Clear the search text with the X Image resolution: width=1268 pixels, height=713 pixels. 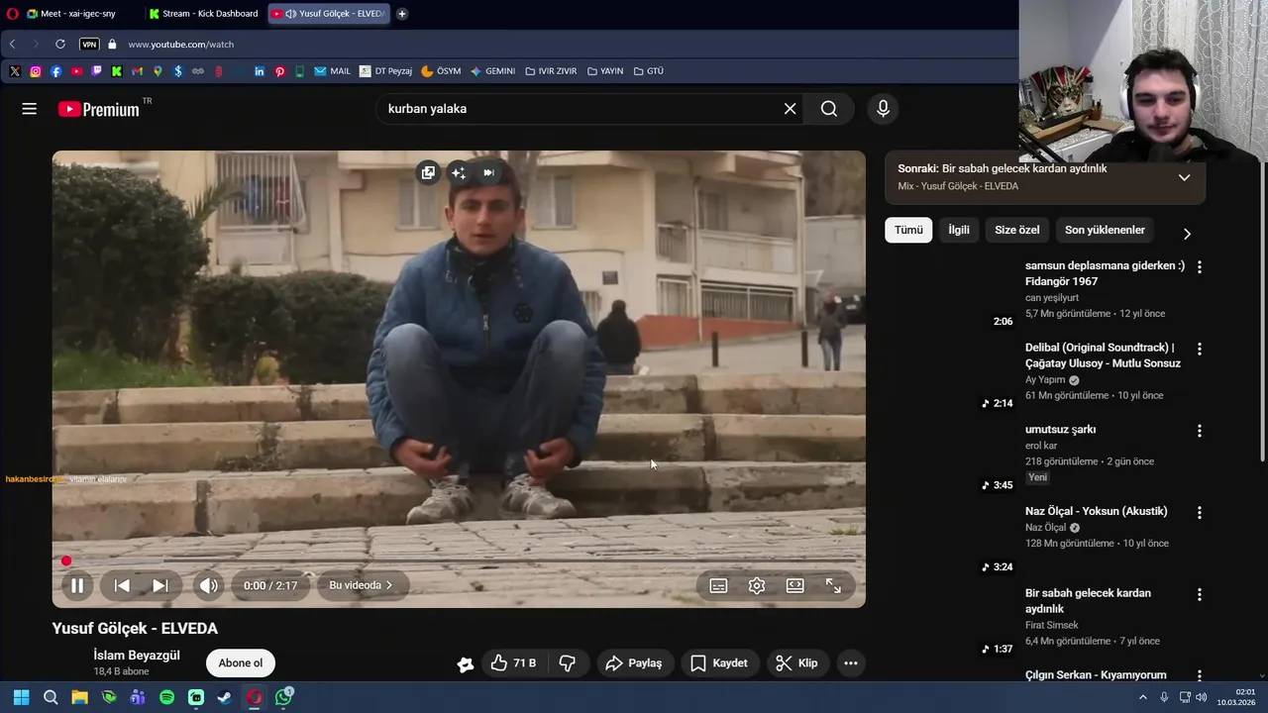(x=790, y=109)
